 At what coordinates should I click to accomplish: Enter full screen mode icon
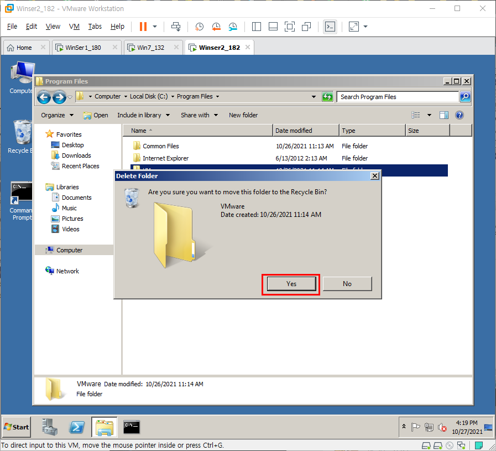point(289,27)
